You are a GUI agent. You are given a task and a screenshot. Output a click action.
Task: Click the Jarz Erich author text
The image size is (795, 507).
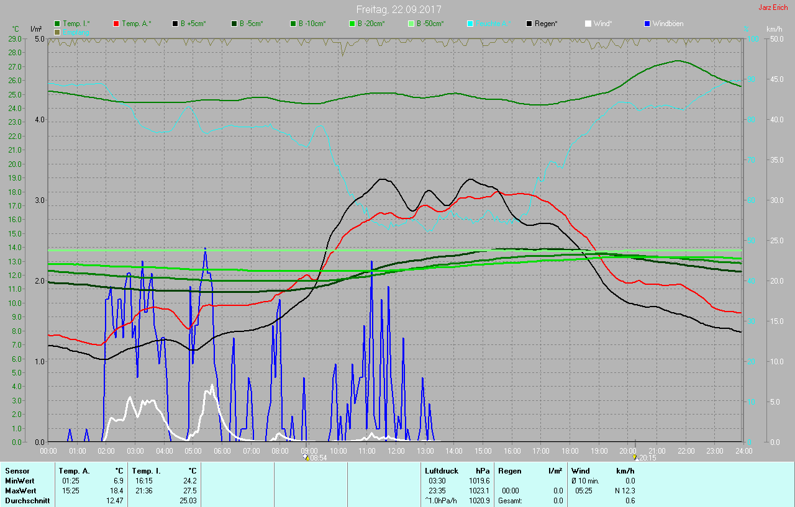(x=773, y=7)
